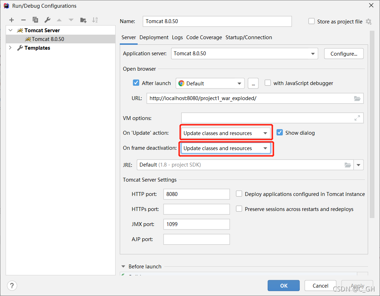Copy the selected configuration

point(35,20)
